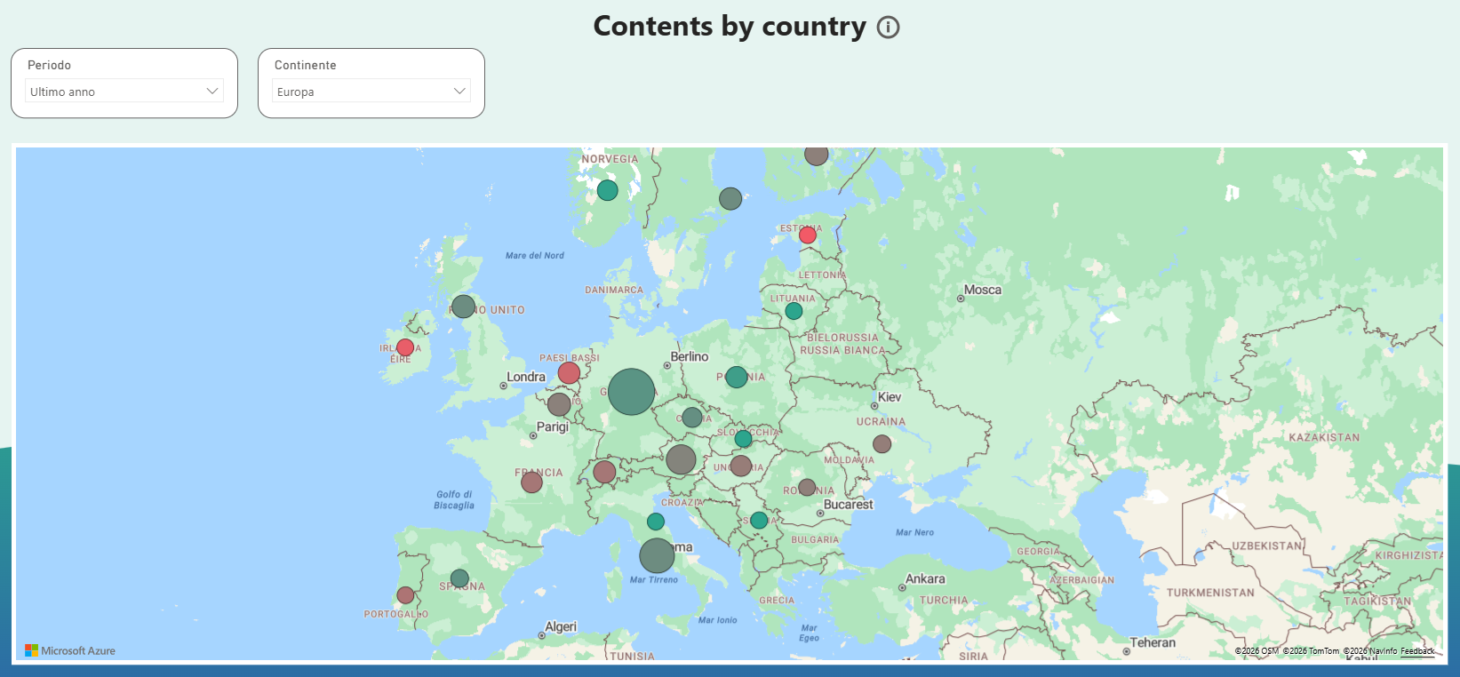Click the UZBEKISTAN country label
This screenshot has height=677, width=1460.
coord(1267,546)
